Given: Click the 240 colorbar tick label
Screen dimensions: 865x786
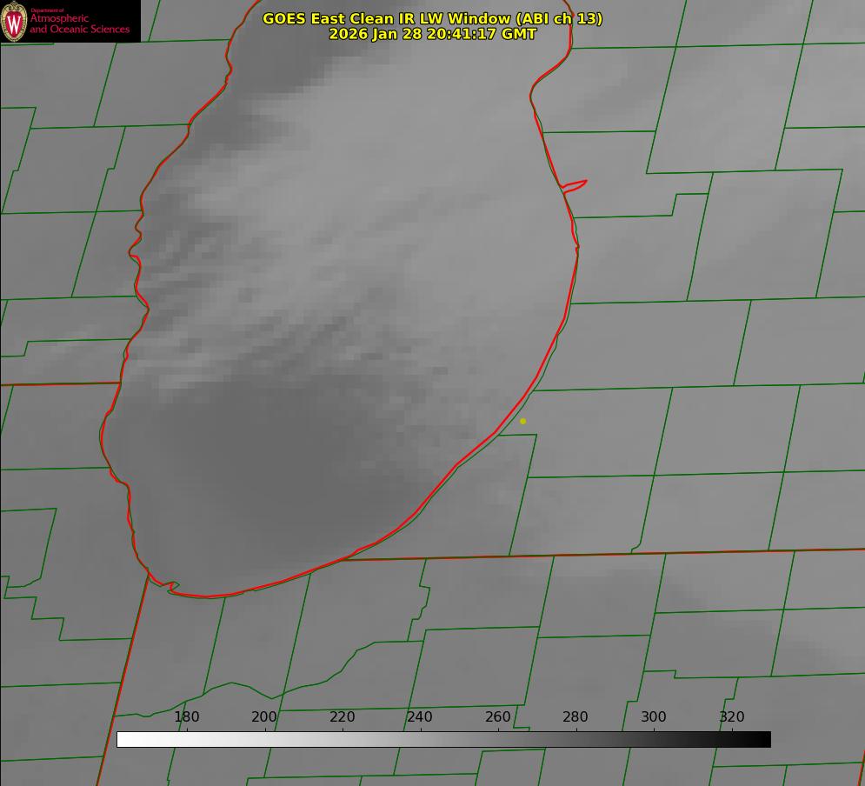Looking at the screenshot, I should [420, 717].
